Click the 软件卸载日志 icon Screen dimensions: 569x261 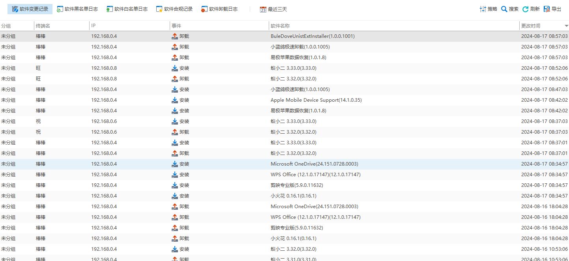[x=204, y=9]
